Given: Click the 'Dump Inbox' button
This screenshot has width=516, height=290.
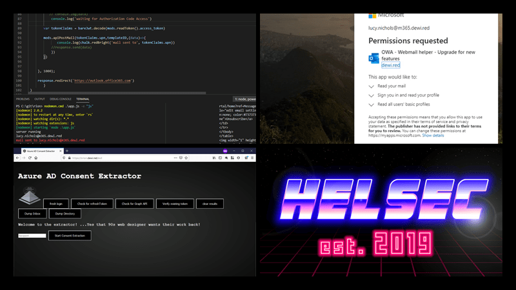Looking at the screenshot, I should [30, 213].
